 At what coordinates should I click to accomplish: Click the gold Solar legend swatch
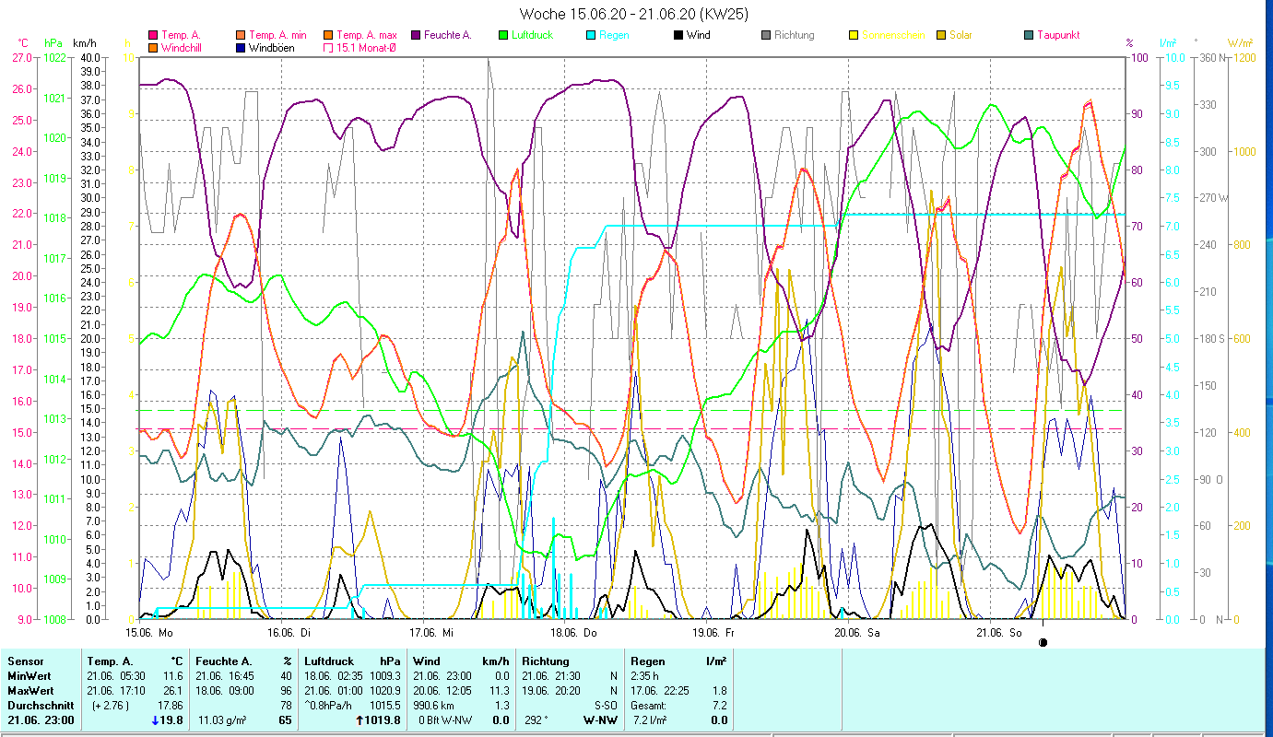pos(941,35)
